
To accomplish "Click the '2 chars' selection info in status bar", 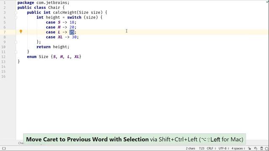I will (190, 148).
